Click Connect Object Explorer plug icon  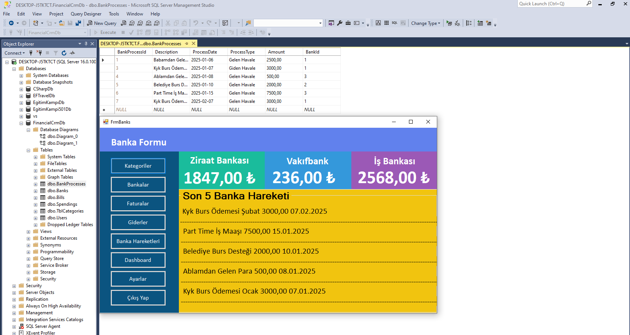point(31,53)
